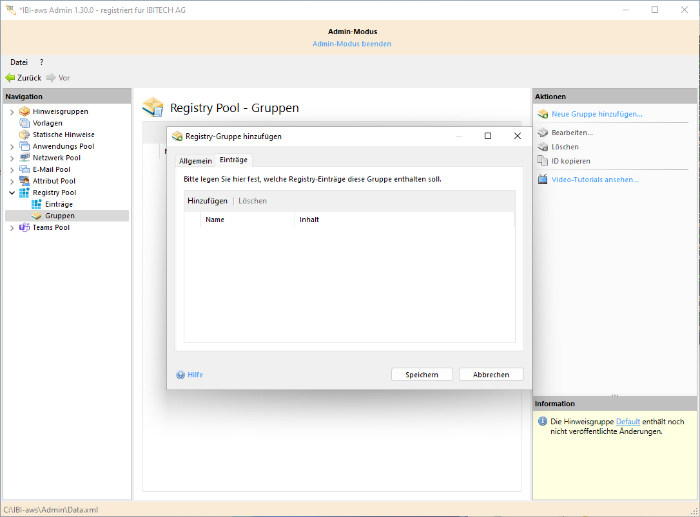Image resolution: width=700 pixels, height=517 pixels.
Task: Click the E-Mail Pool icon
Action: (x=24, y=169)
